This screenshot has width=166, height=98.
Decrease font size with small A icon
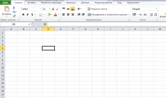pyautogui.click(x=57, y=9)
